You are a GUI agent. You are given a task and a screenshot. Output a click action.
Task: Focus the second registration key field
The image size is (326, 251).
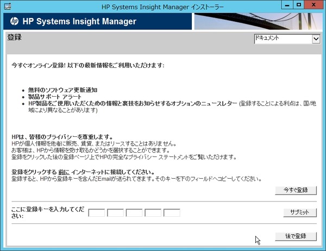click(x=115, y=213)
